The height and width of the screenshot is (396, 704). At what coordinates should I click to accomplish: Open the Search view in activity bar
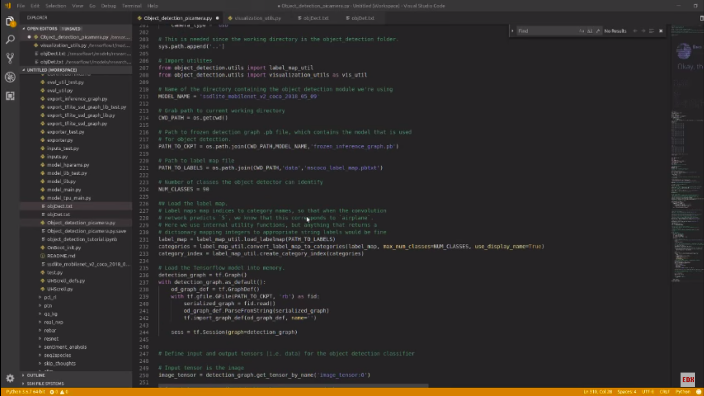(x=10, y=39)
